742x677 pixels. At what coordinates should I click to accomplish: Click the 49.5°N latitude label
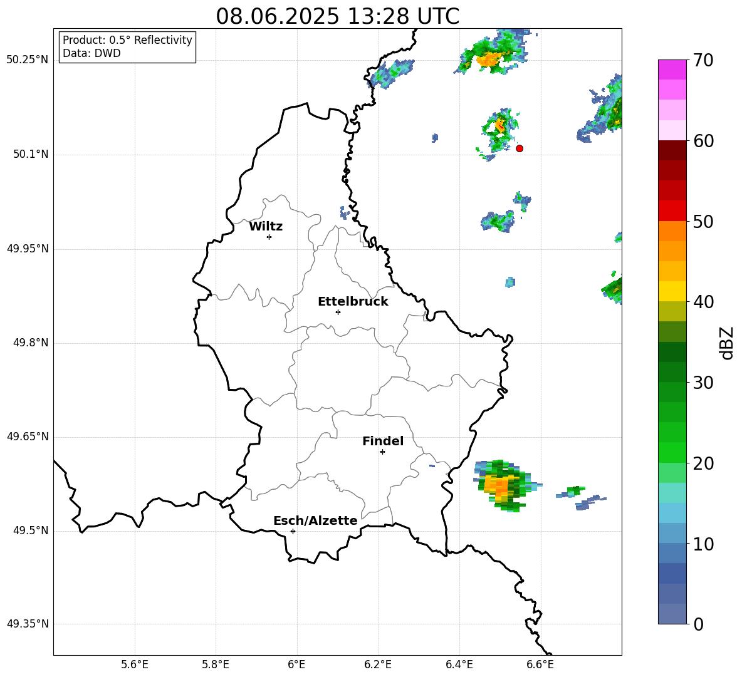(x=31, y=530)
